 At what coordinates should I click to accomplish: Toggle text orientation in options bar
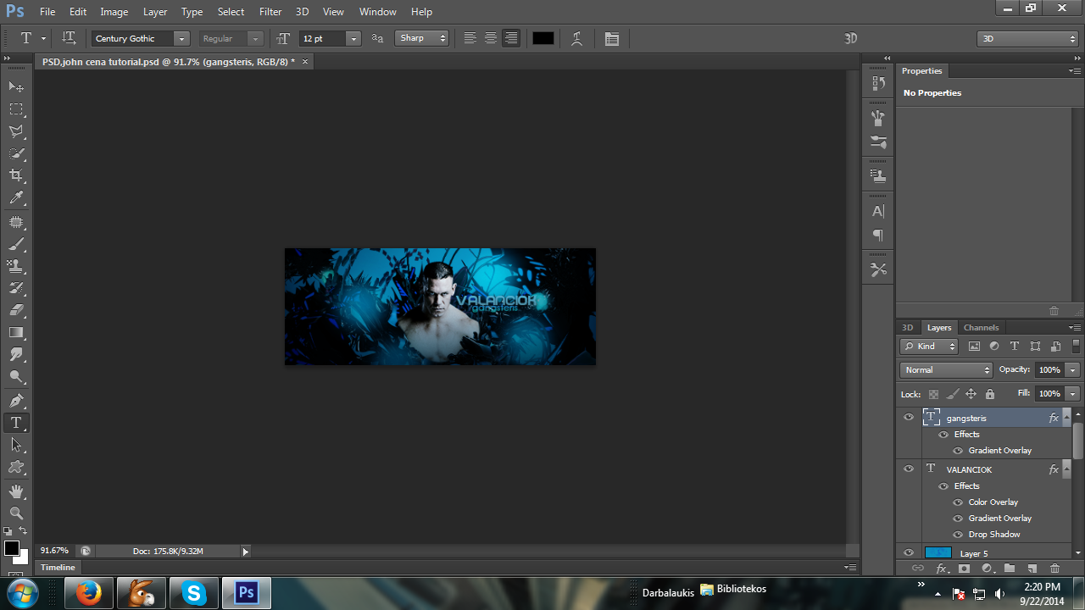click(x=70, y=38)
